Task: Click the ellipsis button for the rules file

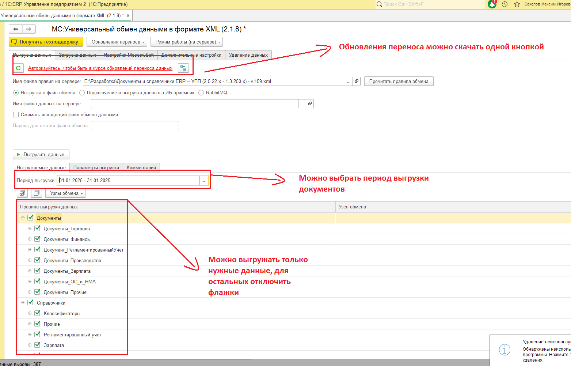Action: (349, 82)
